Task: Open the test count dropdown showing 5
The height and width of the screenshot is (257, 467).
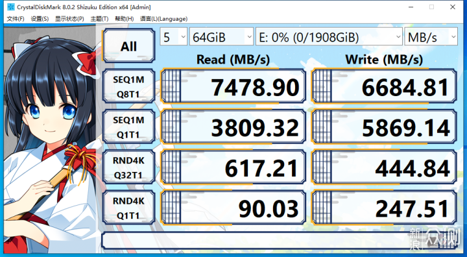Action: pos(174,37)
